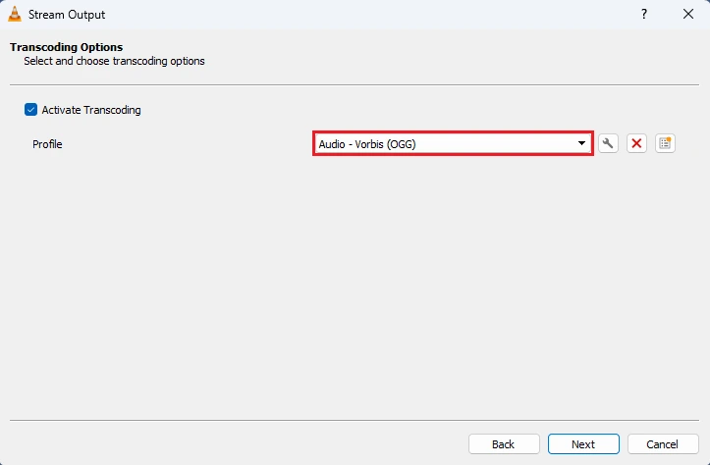The image size is (710, 465).
Task: Delete selected profile using the red X icon
Action: [636, 144]
